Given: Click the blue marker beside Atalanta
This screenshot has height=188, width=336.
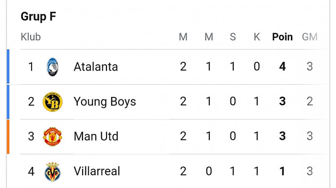Looking at the screenshot, I should [x=8, y=66].
